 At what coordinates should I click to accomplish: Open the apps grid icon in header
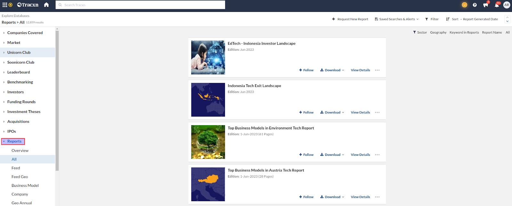(4, 5)
